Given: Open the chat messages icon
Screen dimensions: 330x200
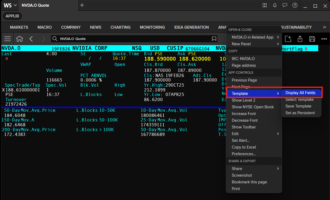Looking at the screenshot, I should pyautogui.click(x=285, y=5).
